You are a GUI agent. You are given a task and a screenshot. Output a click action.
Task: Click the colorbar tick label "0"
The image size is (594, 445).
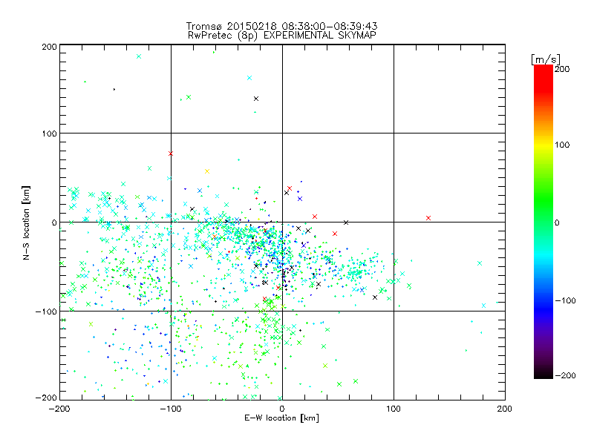click(557, 222)
